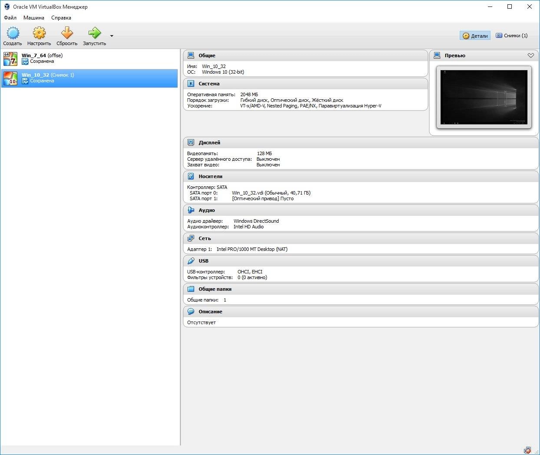
Task: Open the USB section header link
Action: (204, 261)
